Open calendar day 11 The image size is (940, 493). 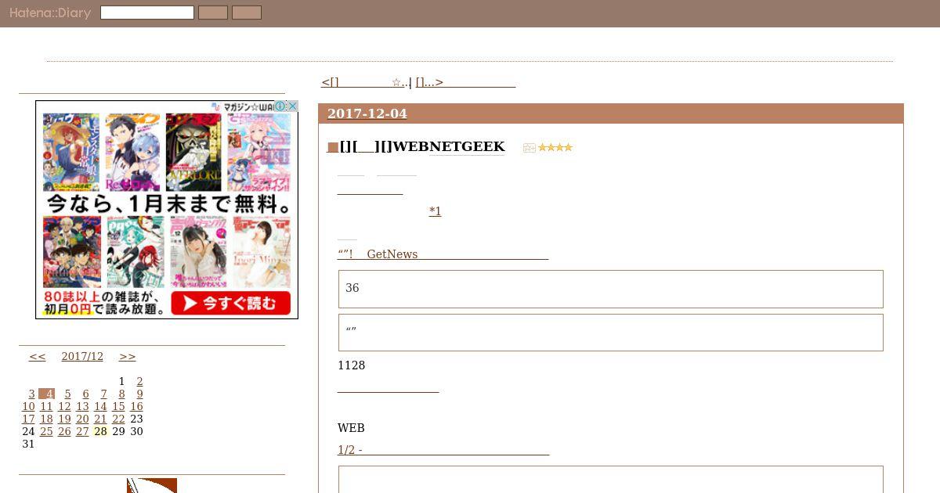click(46, 406)
